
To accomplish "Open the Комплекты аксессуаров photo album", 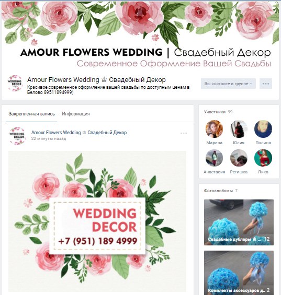I will 239,273.
